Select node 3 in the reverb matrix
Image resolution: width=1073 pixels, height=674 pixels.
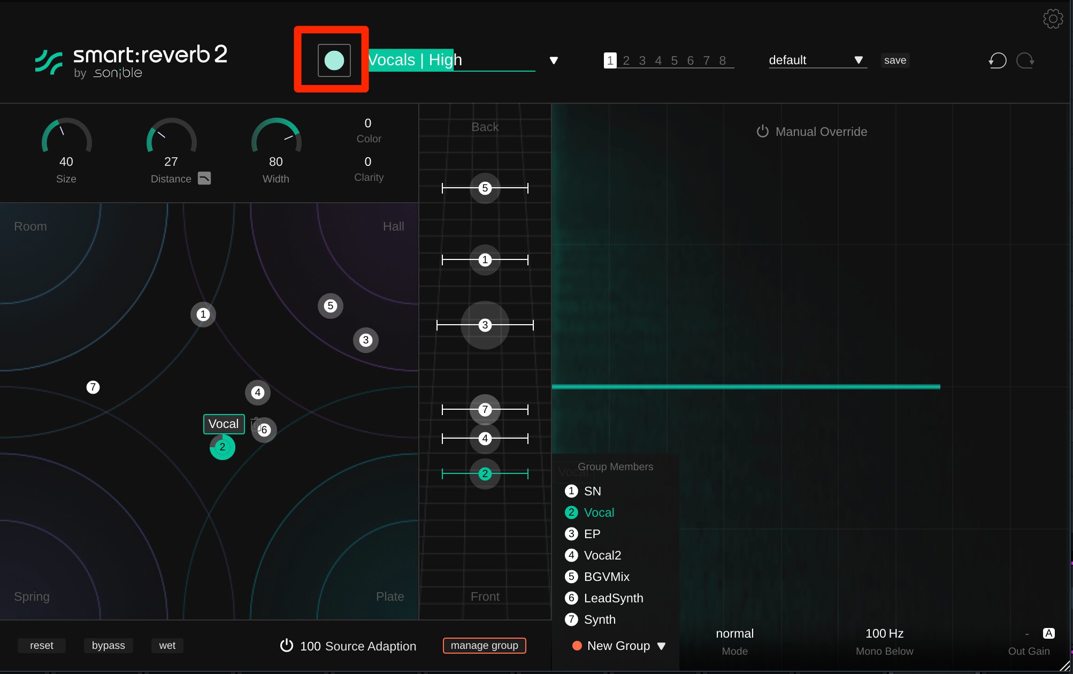point(365,340)
